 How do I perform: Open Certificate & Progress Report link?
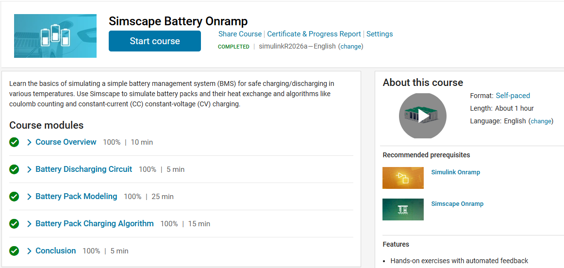coord(314,34)
